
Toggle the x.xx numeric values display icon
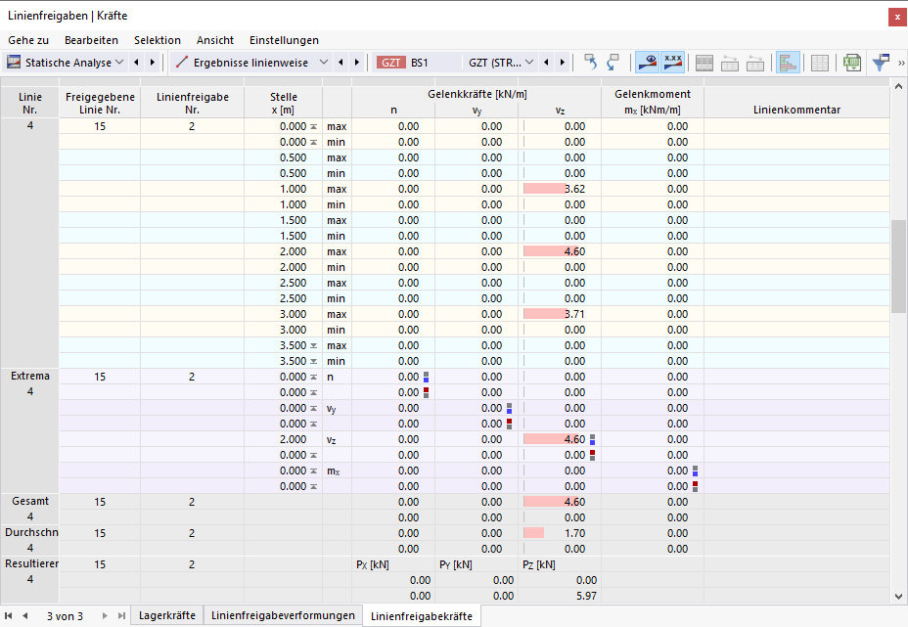coord(672,62)
